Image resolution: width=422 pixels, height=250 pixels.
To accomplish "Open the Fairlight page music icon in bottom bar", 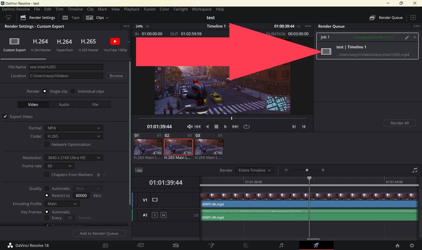I will tap(281, 245).
